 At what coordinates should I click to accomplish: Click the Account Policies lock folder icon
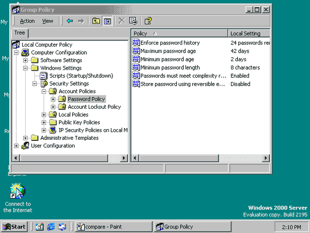coord(53,91)
